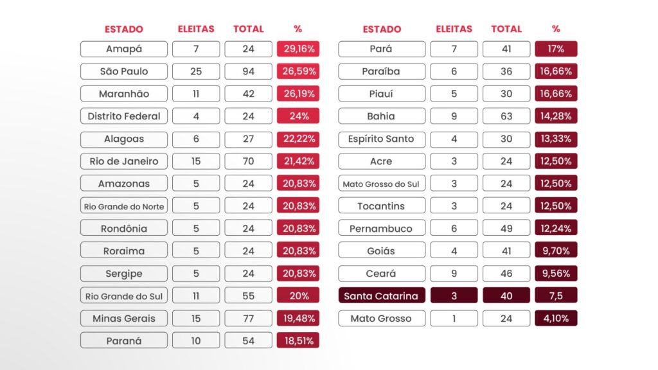Click São Paulo's total value 94
658x370 pixels.
point(249,71)
